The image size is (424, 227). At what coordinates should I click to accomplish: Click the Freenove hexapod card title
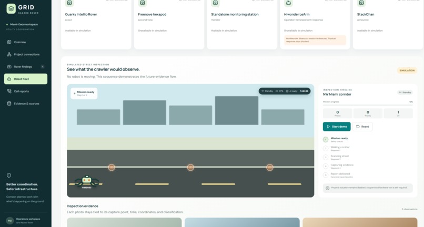coord(152,14)
